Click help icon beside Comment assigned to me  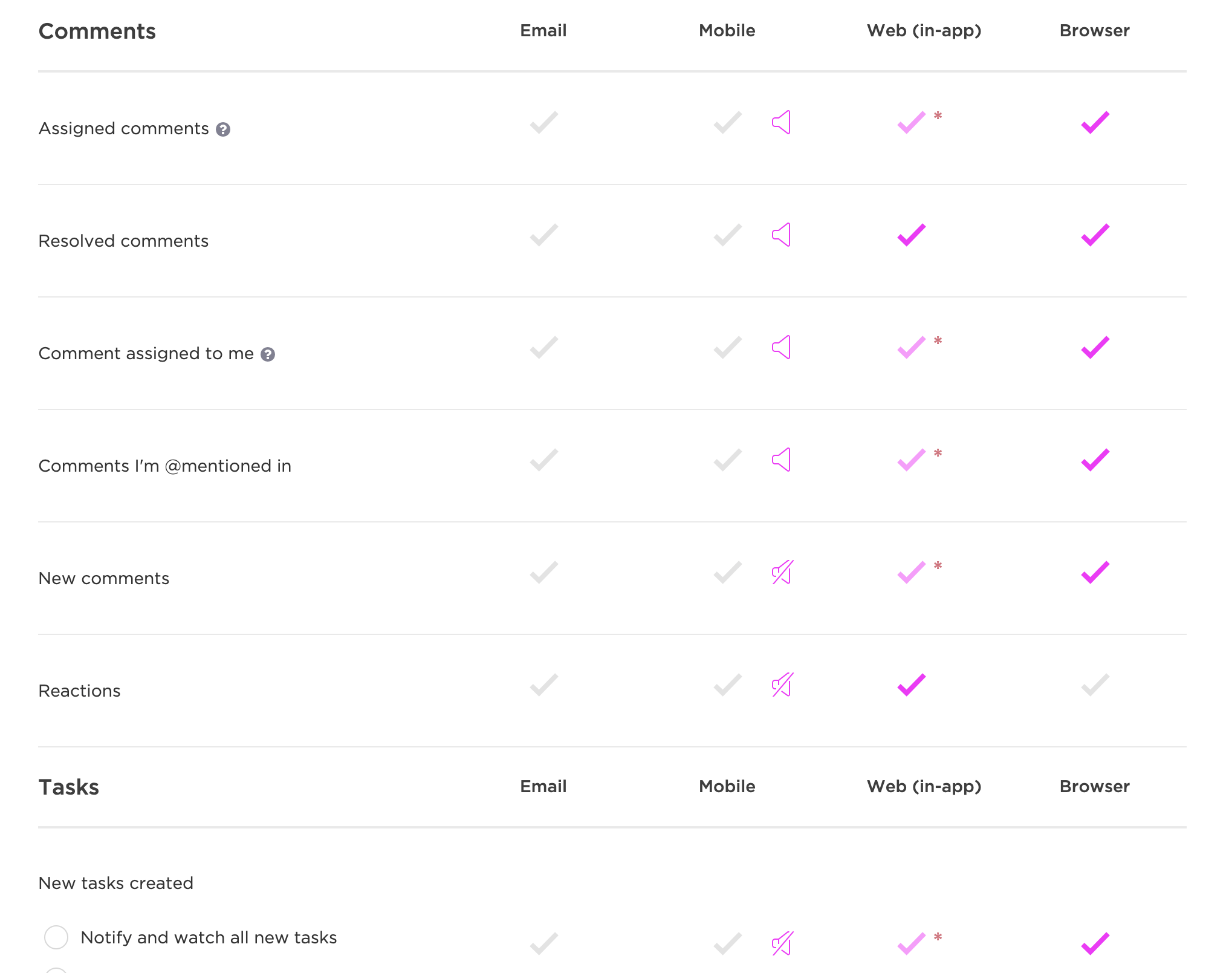tap(268, 354)
